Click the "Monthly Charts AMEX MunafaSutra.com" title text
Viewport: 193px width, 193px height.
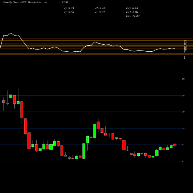point(25,2)
